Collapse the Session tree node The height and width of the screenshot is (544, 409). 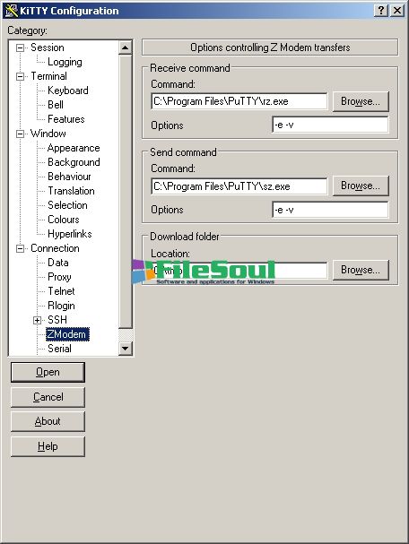tap(21, 47)
